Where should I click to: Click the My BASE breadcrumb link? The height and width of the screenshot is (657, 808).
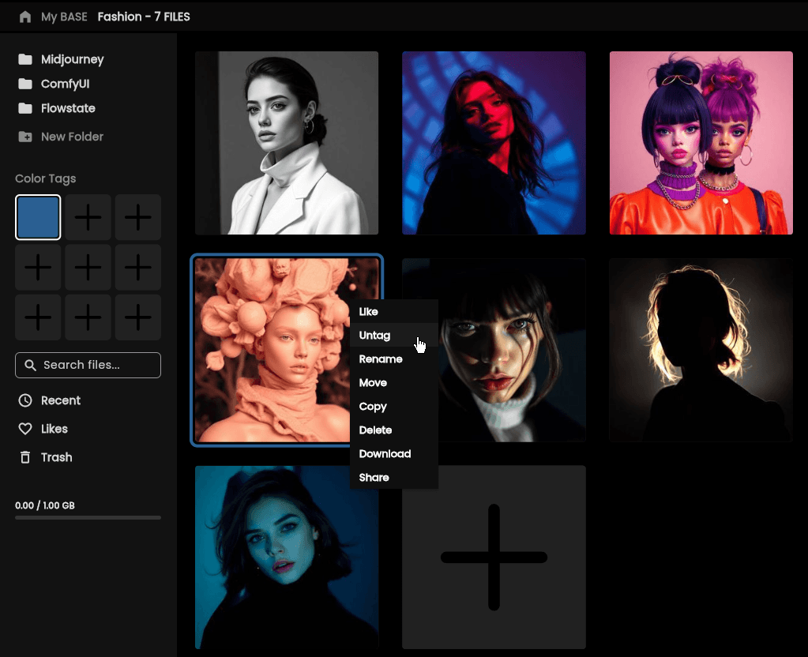click(x=64, y=17)
